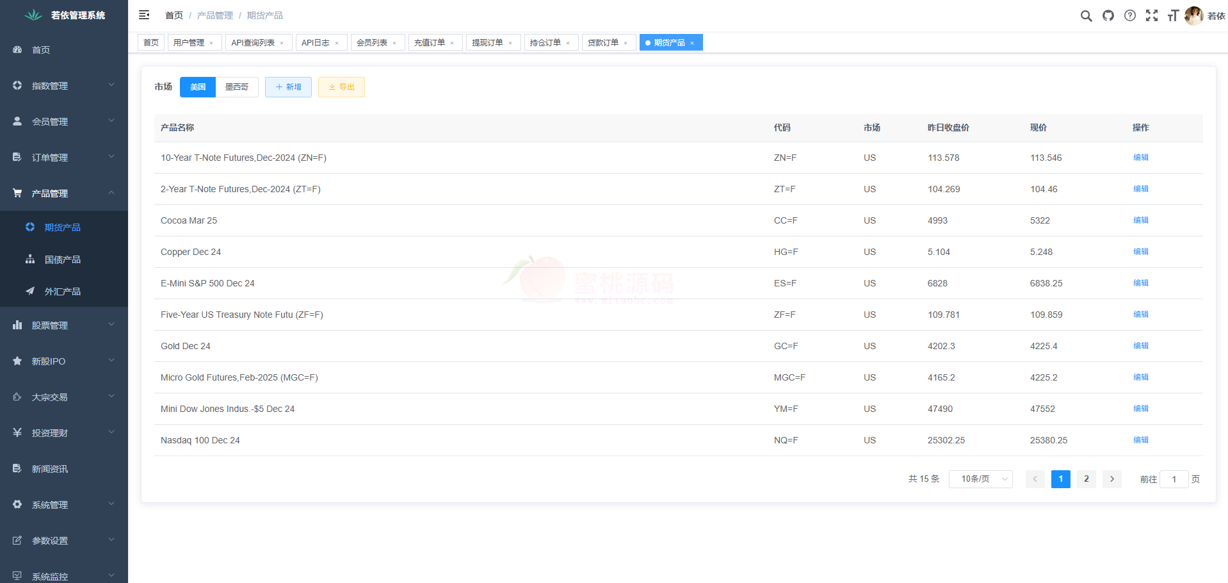The width and height of the screenshot is (1228, 583).
Task: Edit the Gold Dec 24 row
Action: pos(1140,346)
